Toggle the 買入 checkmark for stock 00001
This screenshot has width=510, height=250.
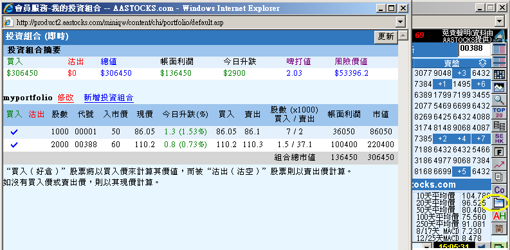[14, 132]
